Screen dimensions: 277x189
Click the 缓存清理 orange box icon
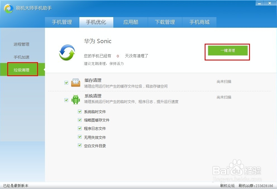coord(76,83)
